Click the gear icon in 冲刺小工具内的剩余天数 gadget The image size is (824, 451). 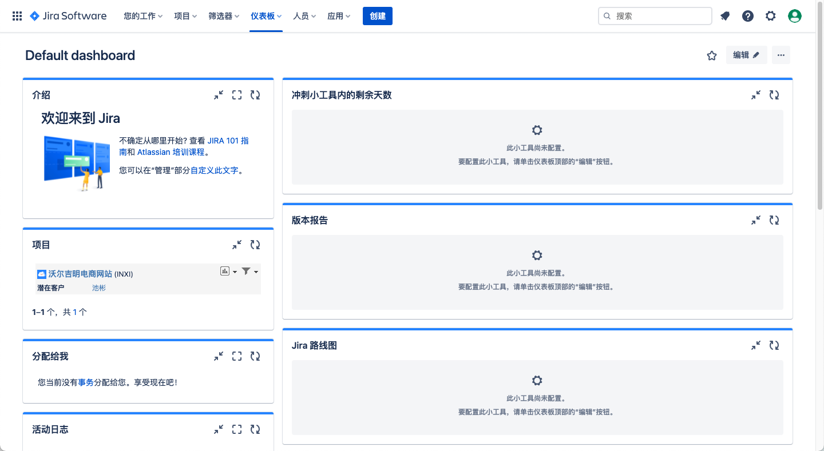pyautogui.click(x=537, y=130)
